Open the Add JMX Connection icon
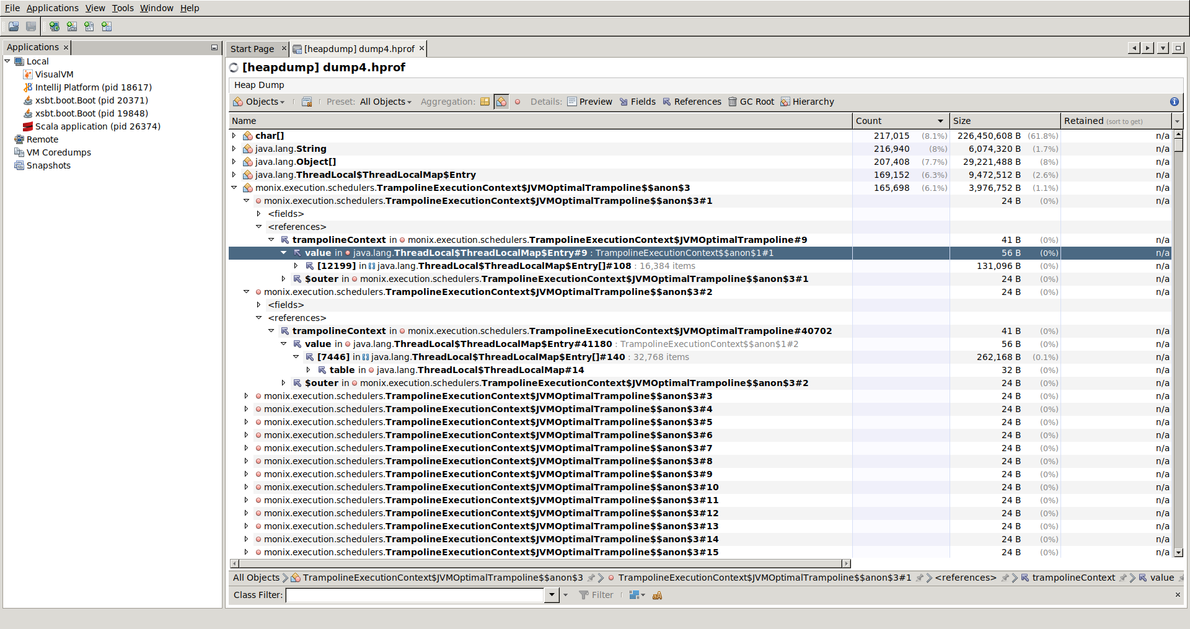Image resolution: width=1190 pixels, height=629 pixels. click(x=72, y=26)
